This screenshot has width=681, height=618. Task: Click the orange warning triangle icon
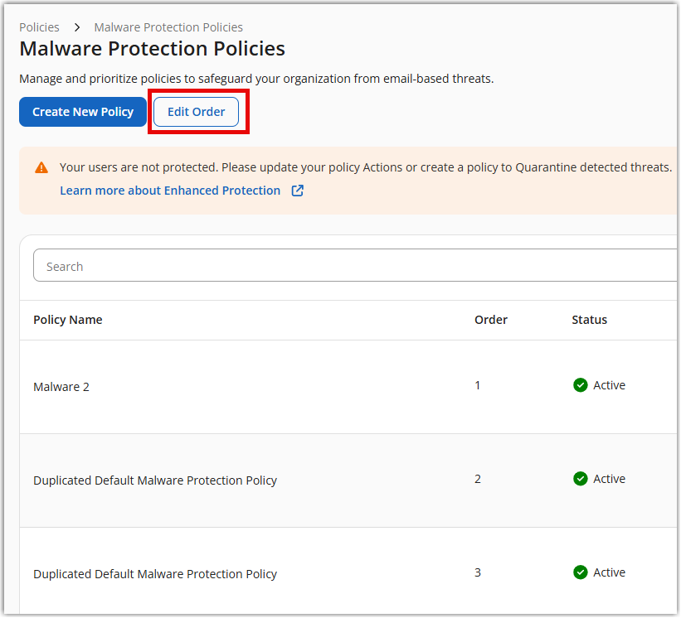coord(41,167)
